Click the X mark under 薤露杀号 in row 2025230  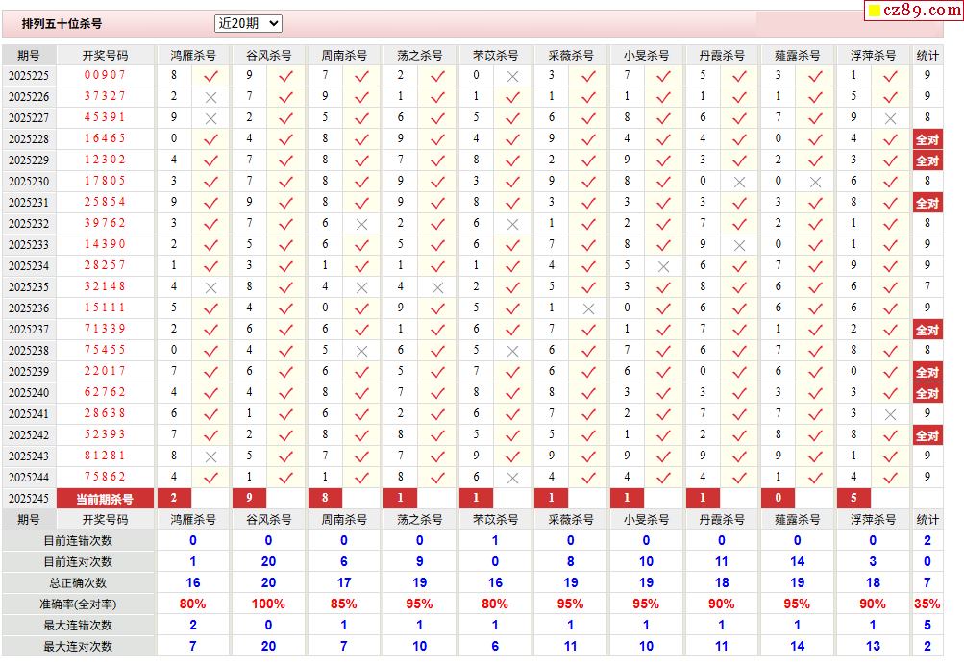point(815,182)
